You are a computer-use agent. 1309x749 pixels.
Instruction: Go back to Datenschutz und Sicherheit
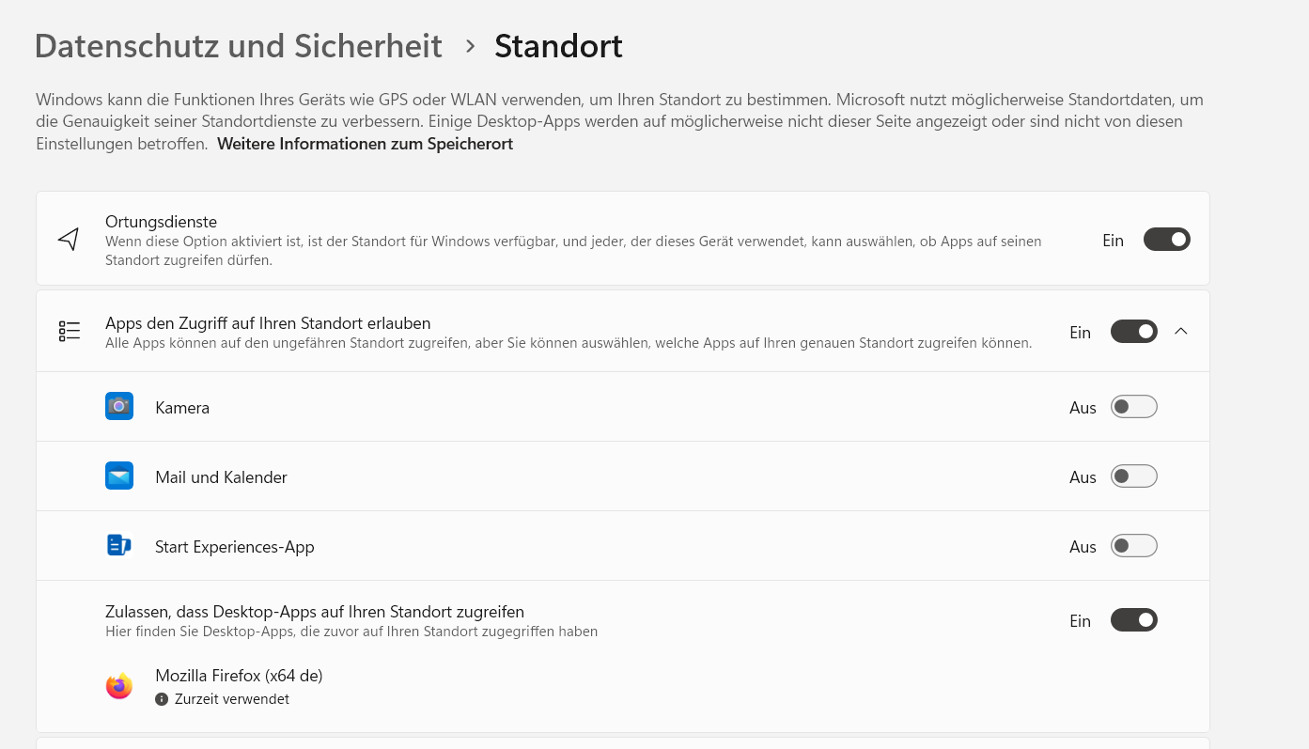coord(239,46)
